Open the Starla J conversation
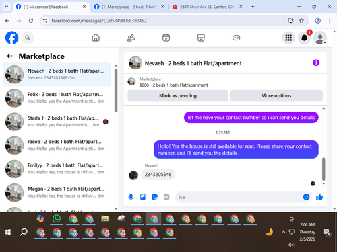Viewport: 337px width, 252px height. [x=57, y=122]
